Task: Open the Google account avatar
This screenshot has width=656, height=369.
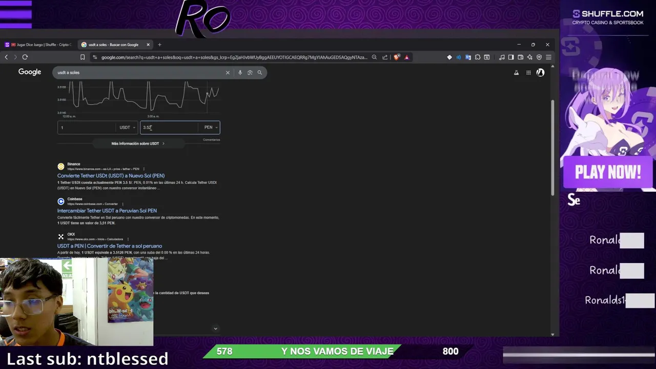Action: [540, 73]
